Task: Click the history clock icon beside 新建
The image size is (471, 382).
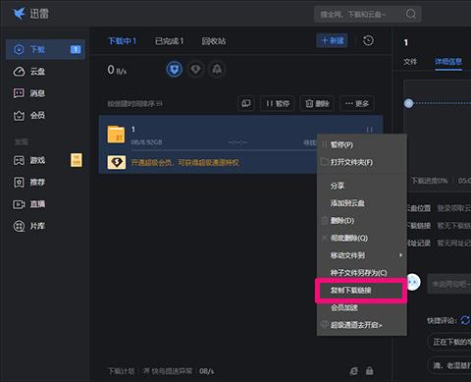Action: point(368,40)
